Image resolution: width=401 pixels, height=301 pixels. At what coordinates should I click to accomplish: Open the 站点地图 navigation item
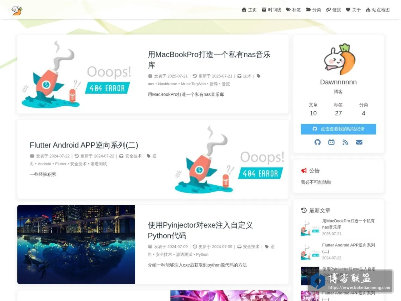point(378,10)
